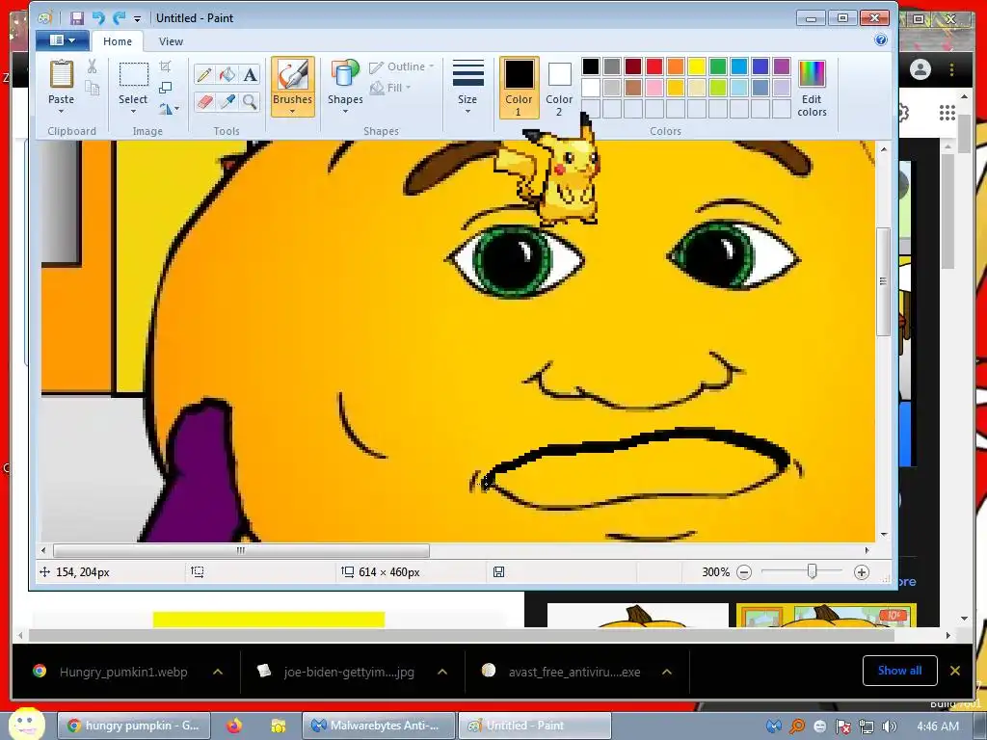
Task: Switch to hungry pumpkin Chrome taskbar window
Action: (x=133, y=726)
